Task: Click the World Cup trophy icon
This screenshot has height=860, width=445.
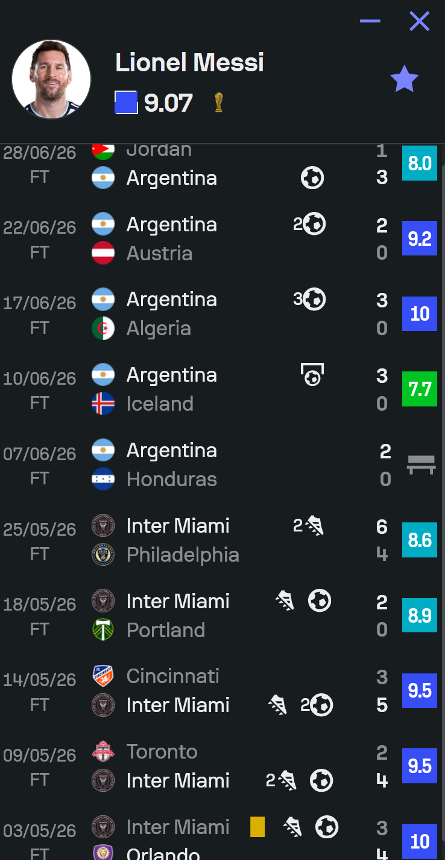Action: point(218,103)
